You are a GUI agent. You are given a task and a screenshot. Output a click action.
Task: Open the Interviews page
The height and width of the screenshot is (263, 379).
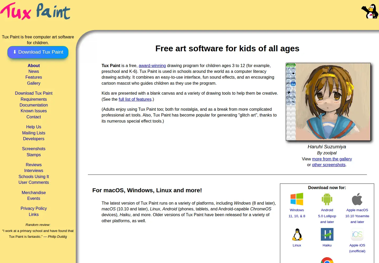coord(34,170)
